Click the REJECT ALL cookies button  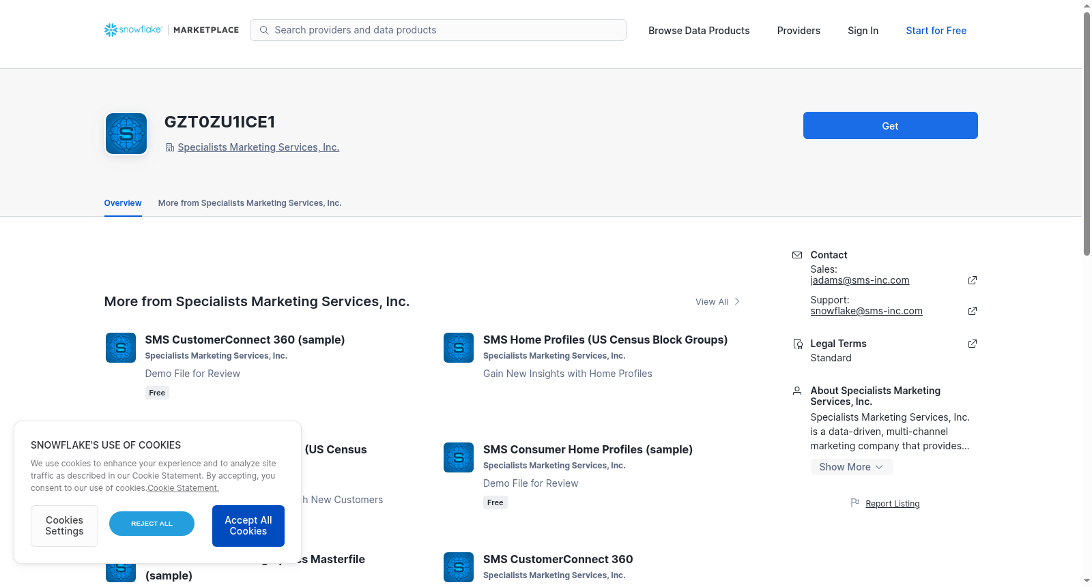[x=152, y=524]
